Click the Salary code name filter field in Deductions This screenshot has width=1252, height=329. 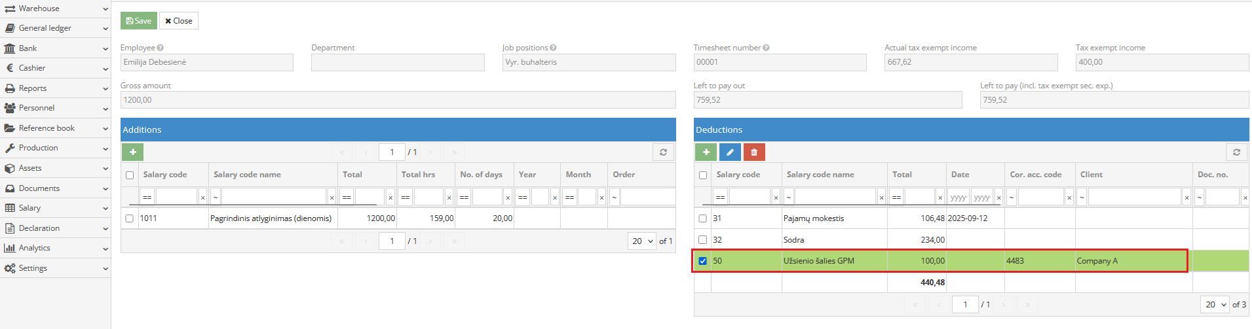(x=835, y=197)
